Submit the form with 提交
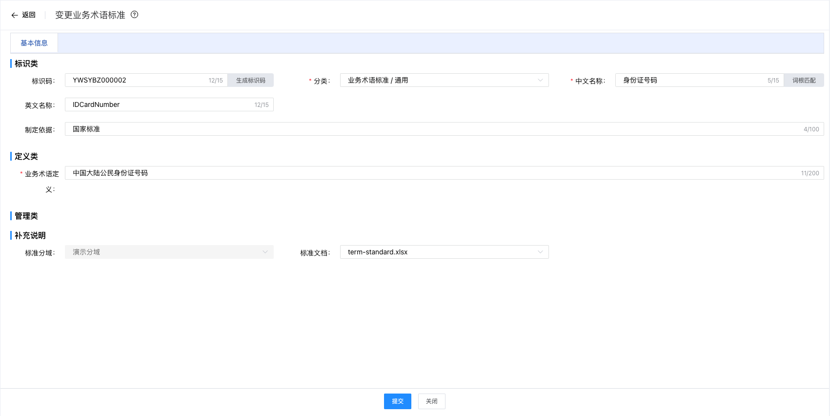 click(x=397, y=401)
